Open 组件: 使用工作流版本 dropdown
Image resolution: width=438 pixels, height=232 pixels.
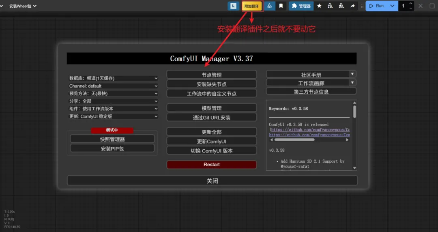114,109
